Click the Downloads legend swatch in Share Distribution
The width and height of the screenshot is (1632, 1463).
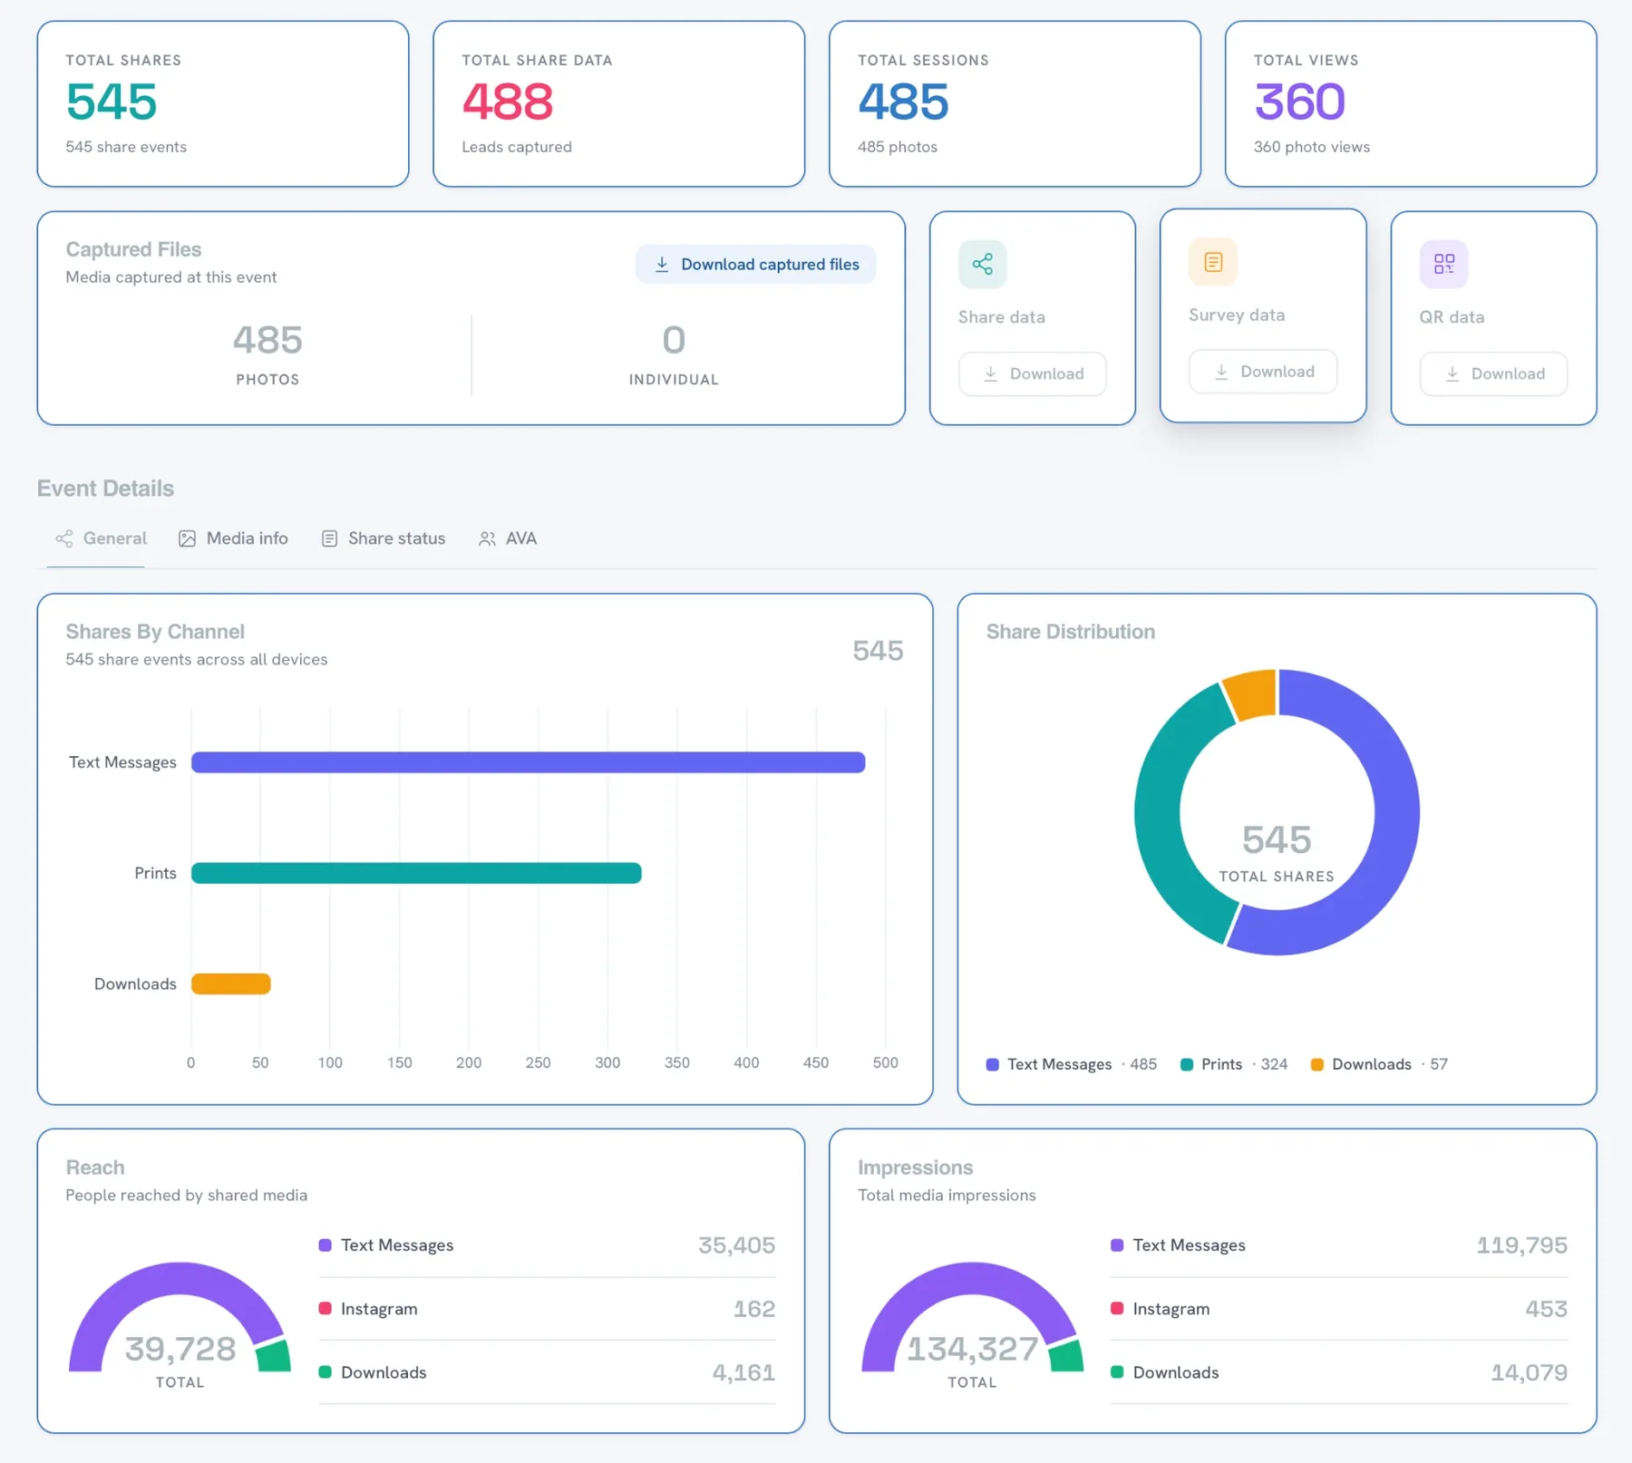click(x=1317, y=1064)
